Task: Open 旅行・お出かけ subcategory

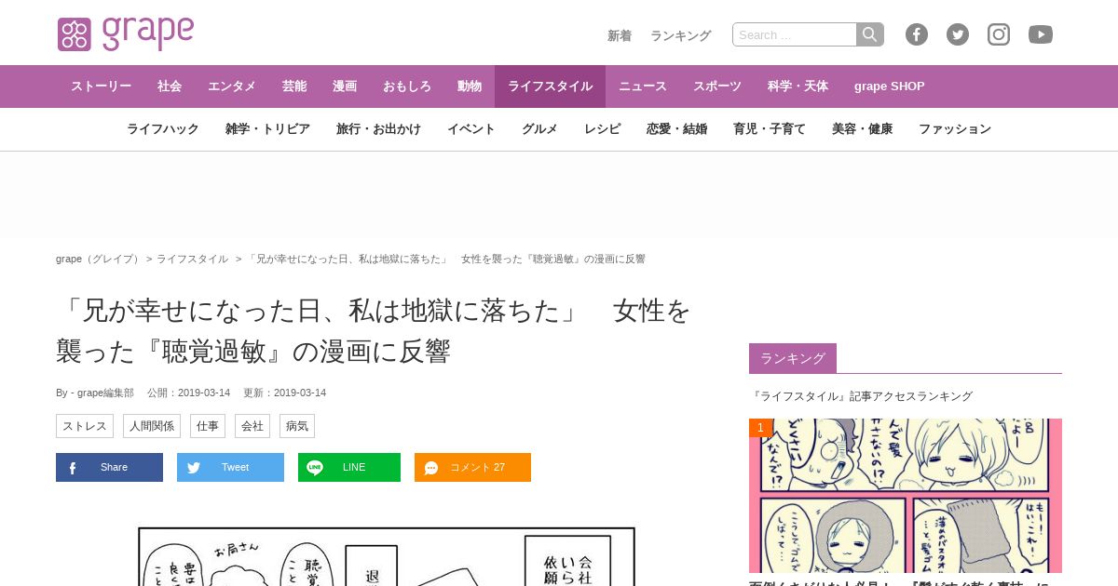Action: pyautogui.click(x=378, y=129)
